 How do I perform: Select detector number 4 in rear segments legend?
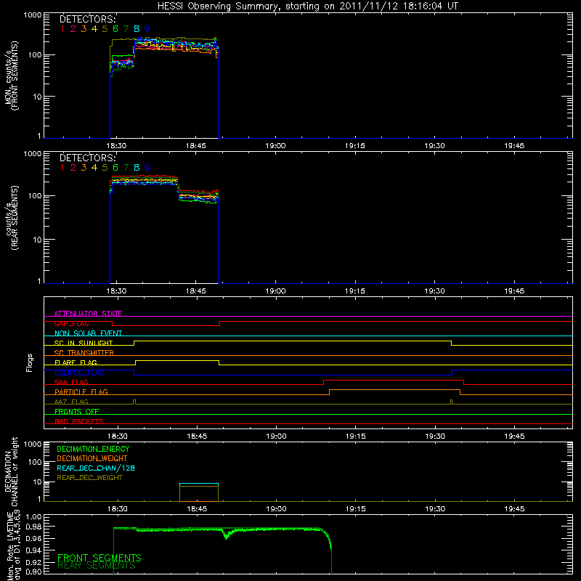point(94,168)
